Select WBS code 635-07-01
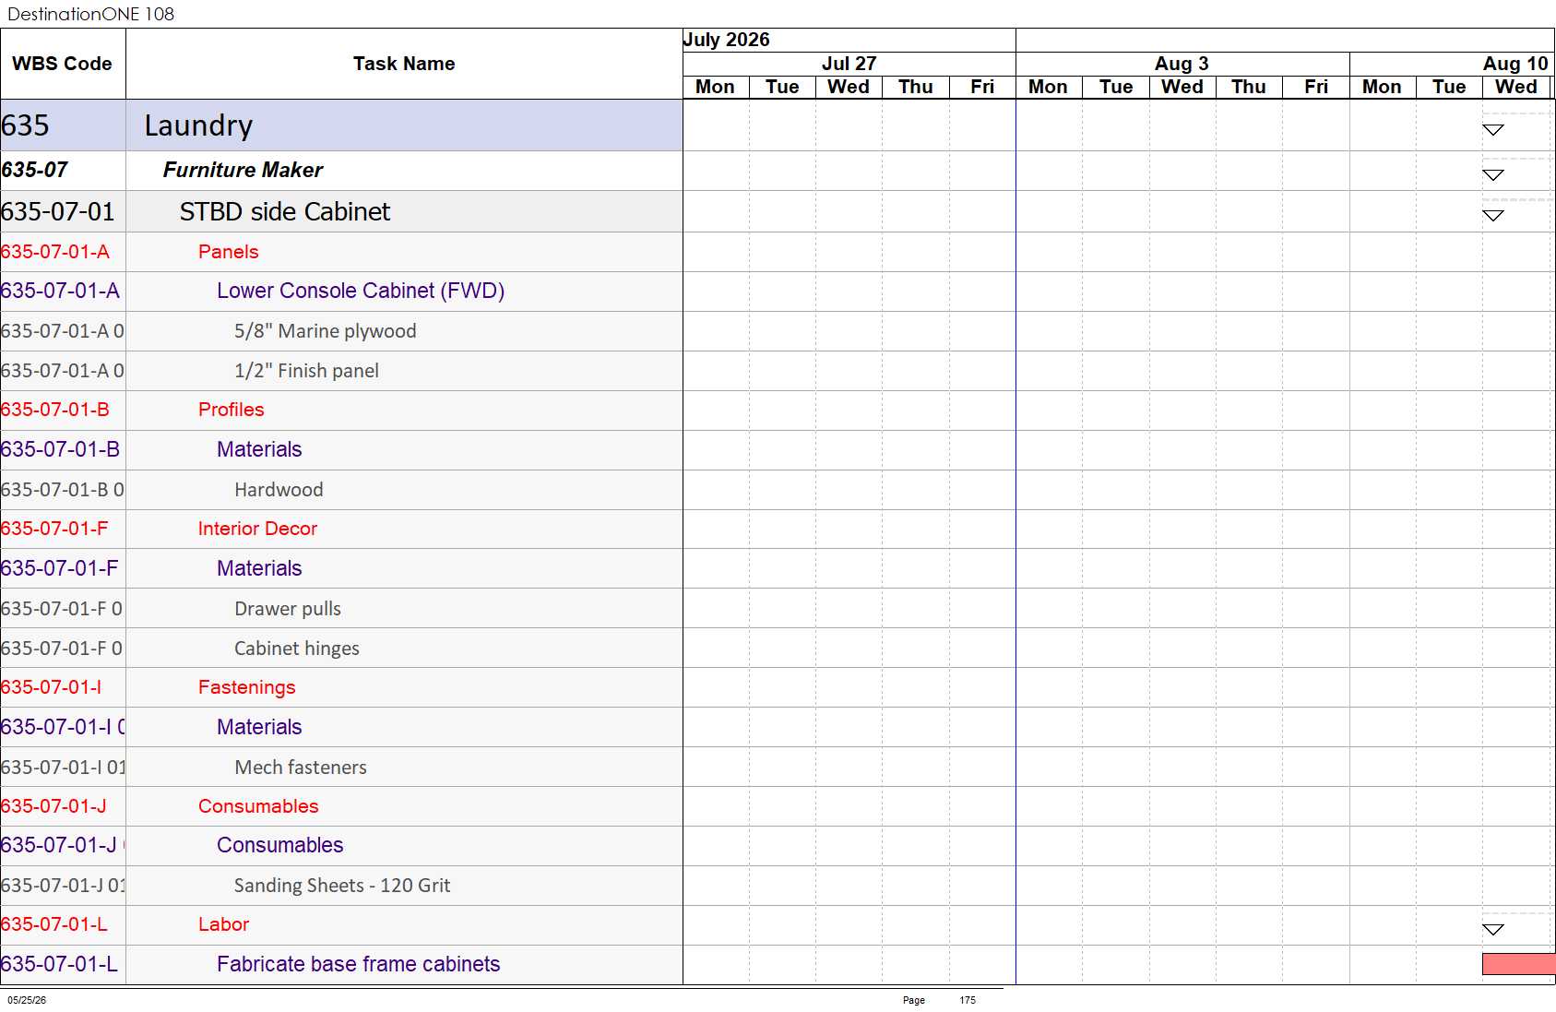The image size is (1556, 1012). 57,212
